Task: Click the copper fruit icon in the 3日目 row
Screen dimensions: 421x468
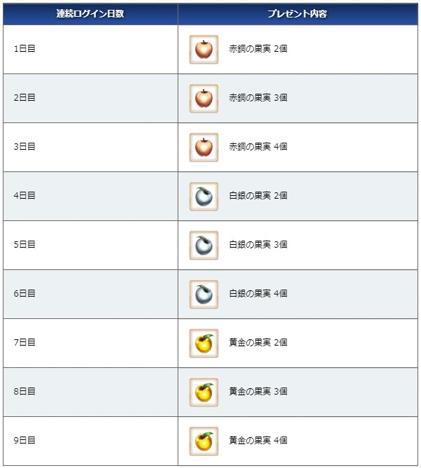Action: 204,148
